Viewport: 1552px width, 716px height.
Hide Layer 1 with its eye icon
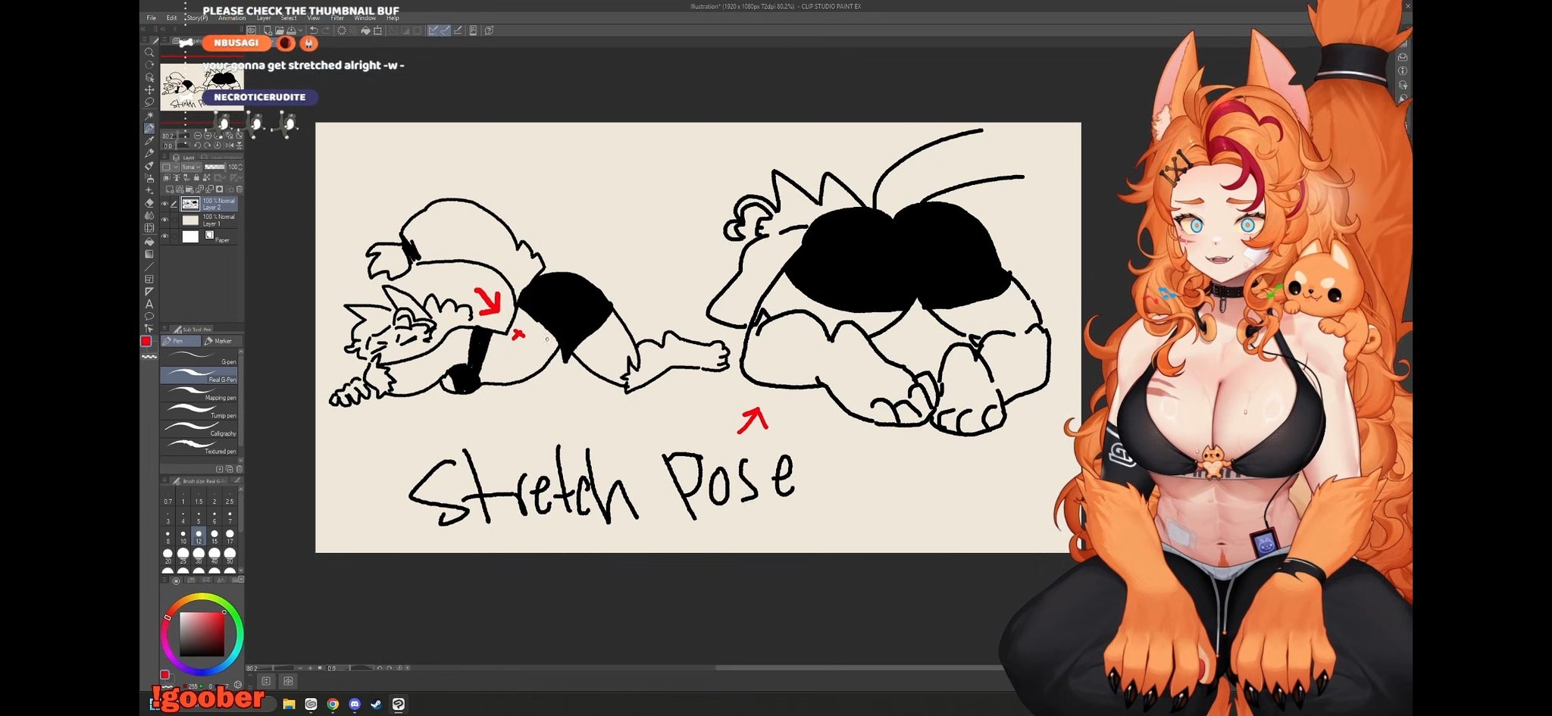164,220
